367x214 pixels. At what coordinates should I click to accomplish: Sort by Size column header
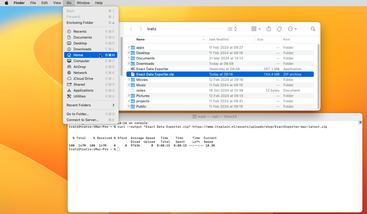coord(260,39)
